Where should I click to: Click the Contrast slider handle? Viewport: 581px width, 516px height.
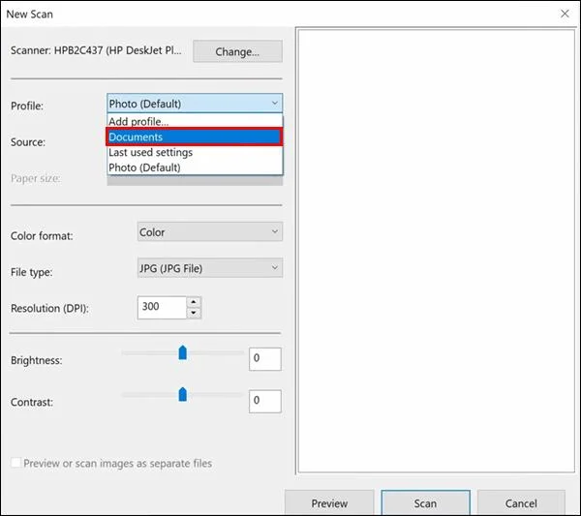[x=182, y=394]
